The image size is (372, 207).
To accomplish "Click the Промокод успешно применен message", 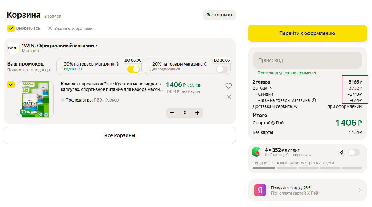I will pos(287,73).
